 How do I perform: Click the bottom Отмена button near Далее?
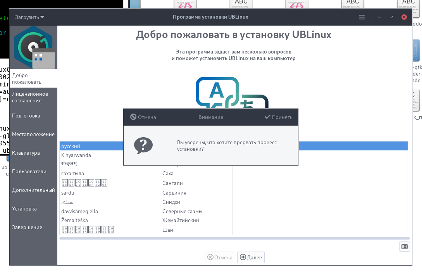point(220,257)
